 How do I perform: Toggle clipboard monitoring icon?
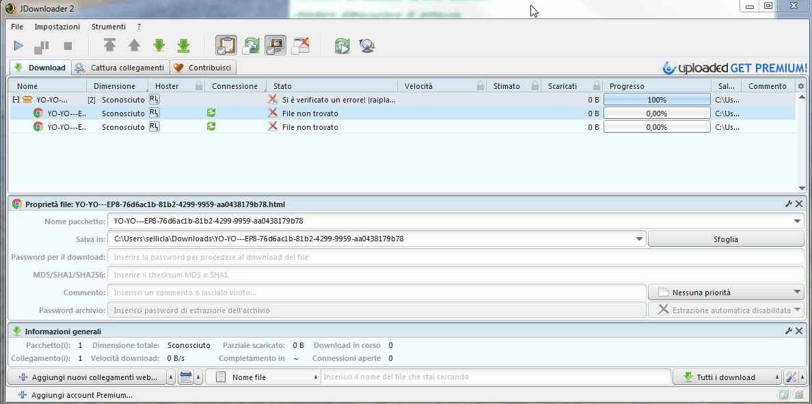[226, 46]
